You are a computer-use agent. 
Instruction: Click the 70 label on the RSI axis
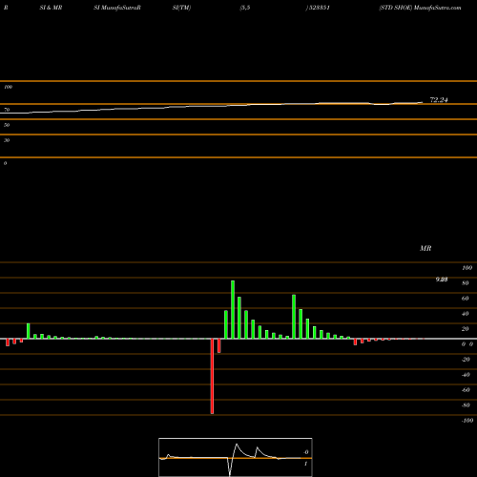pos(7,110)
